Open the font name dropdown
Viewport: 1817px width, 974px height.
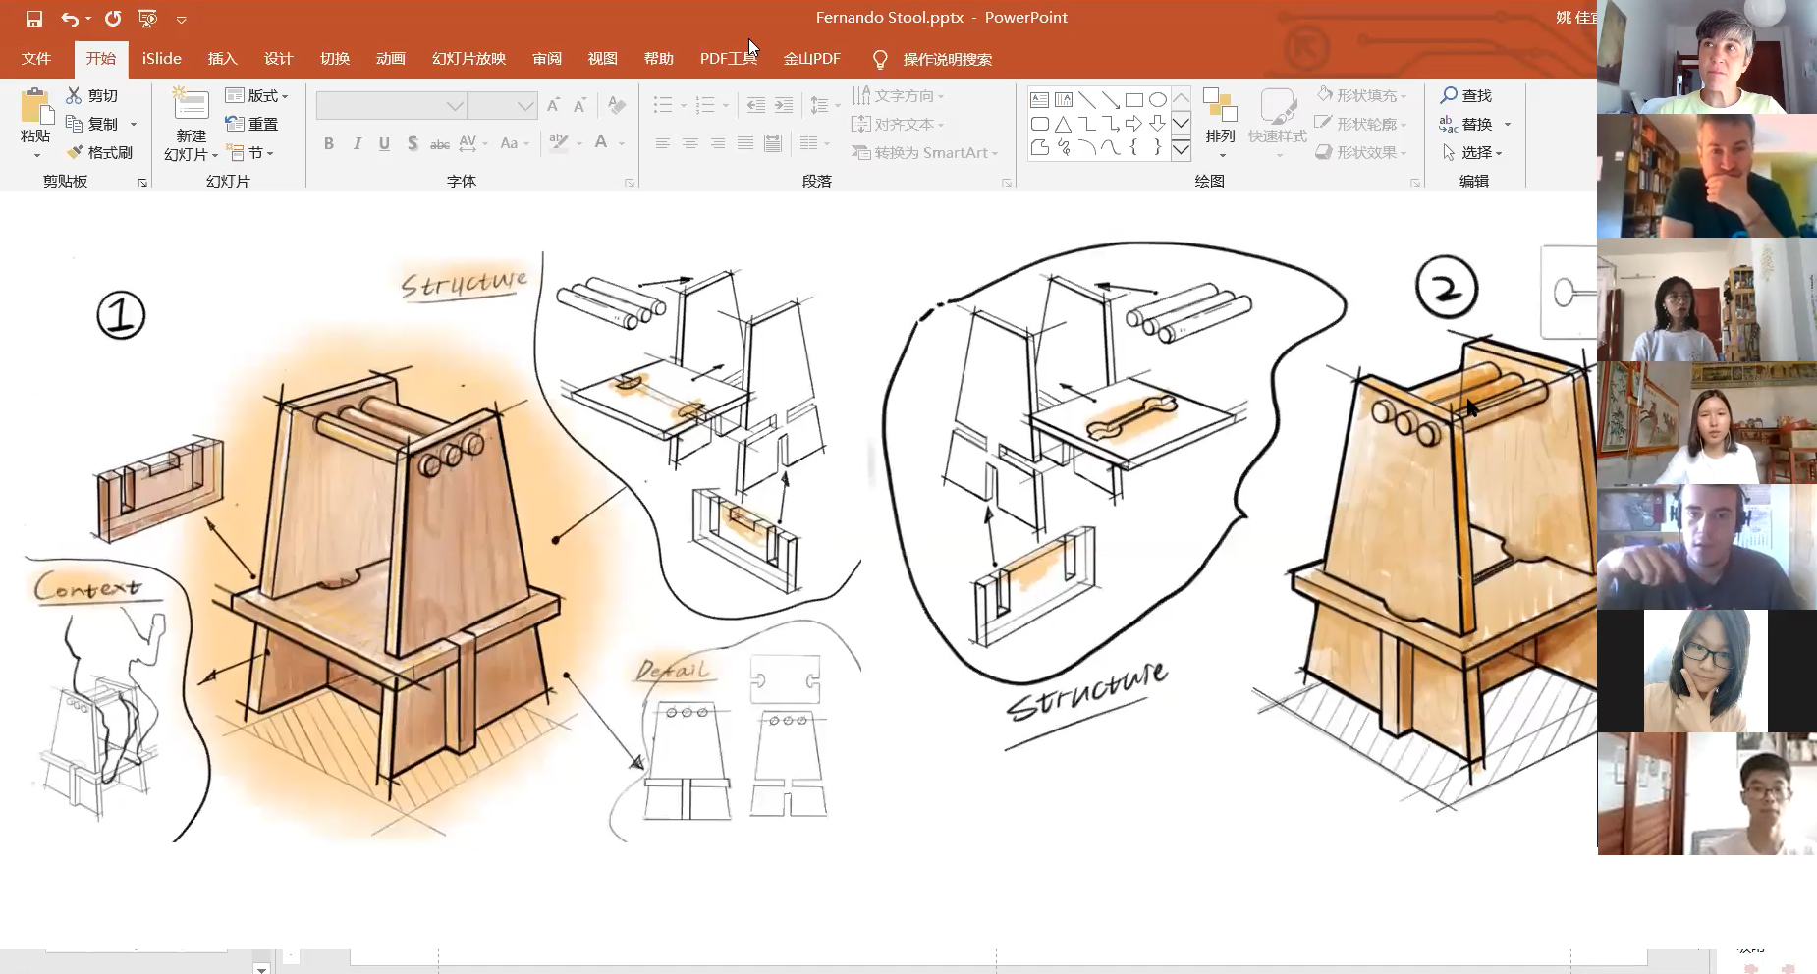pyautogui.click(x=454, y=105)
